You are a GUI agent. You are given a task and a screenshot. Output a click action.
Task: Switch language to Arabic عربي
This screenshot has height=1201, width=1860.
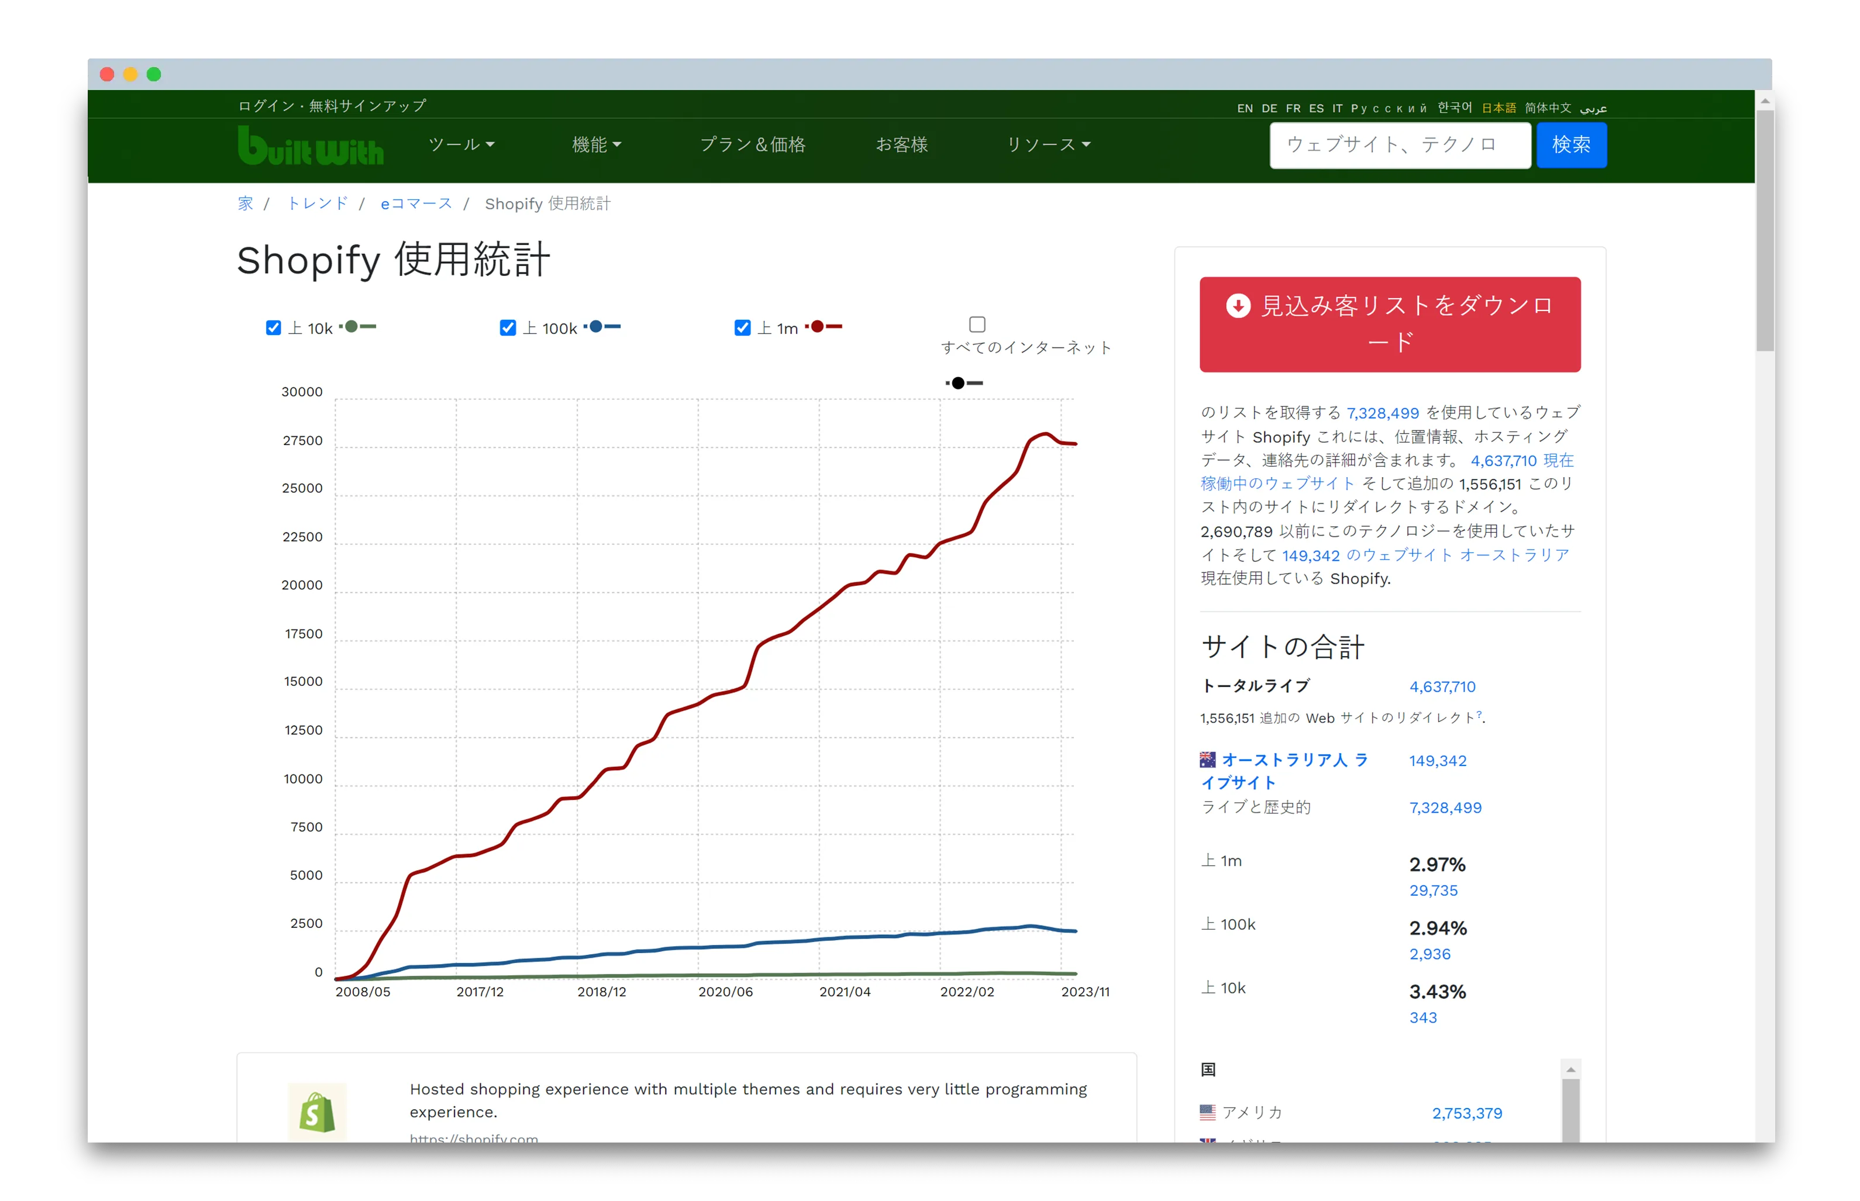(x=1593, y=108)
